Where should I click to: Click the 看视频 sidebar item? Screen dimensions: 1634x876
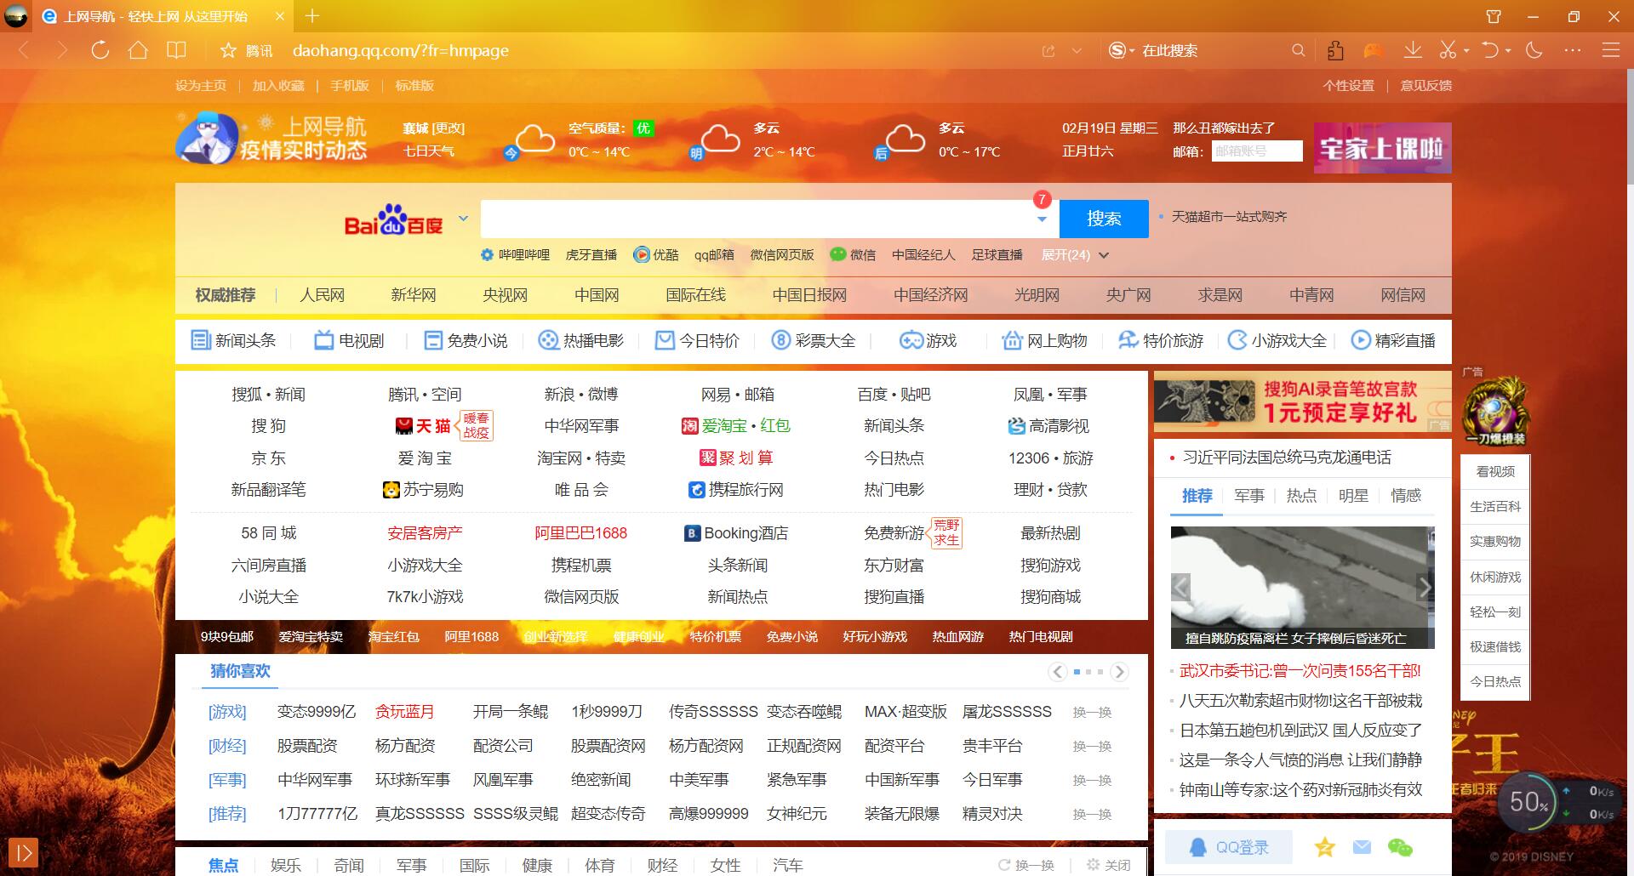tap(1495, 471)
